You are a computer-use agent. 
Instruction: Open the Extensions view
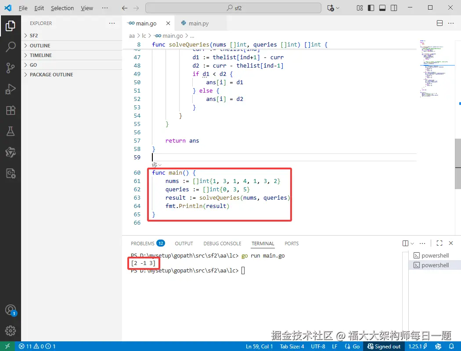coord(10,110)
